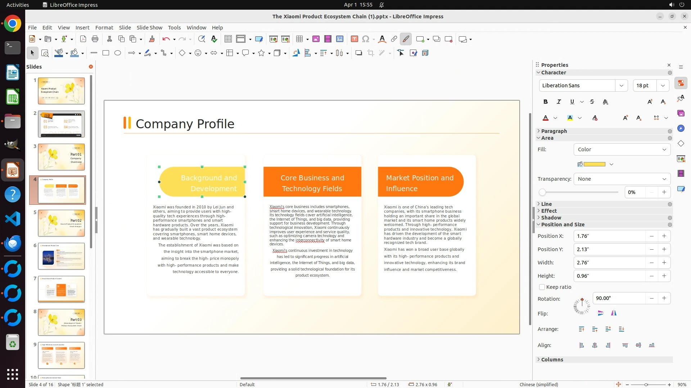The height and width of the screenshot is (388, 691).
Task: Enable the Keep ratio checkbox
Action: (542, 287)
